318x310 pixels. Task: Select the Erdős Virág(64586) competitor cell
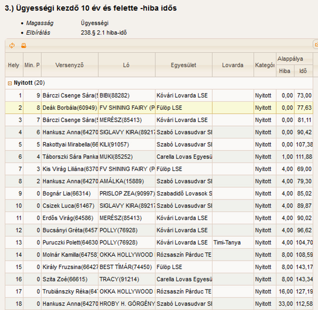coord(70,218)
